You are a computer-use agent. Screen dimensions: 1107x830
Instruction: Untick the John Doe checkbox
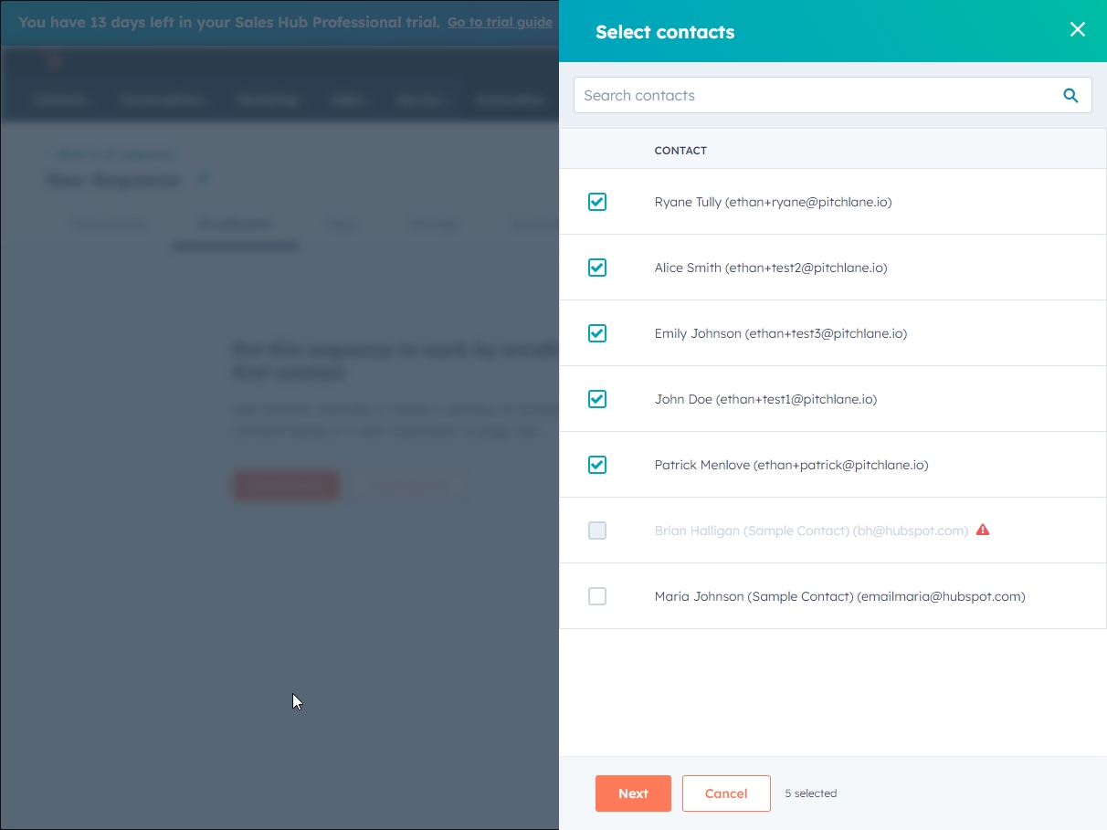[597, 399]
